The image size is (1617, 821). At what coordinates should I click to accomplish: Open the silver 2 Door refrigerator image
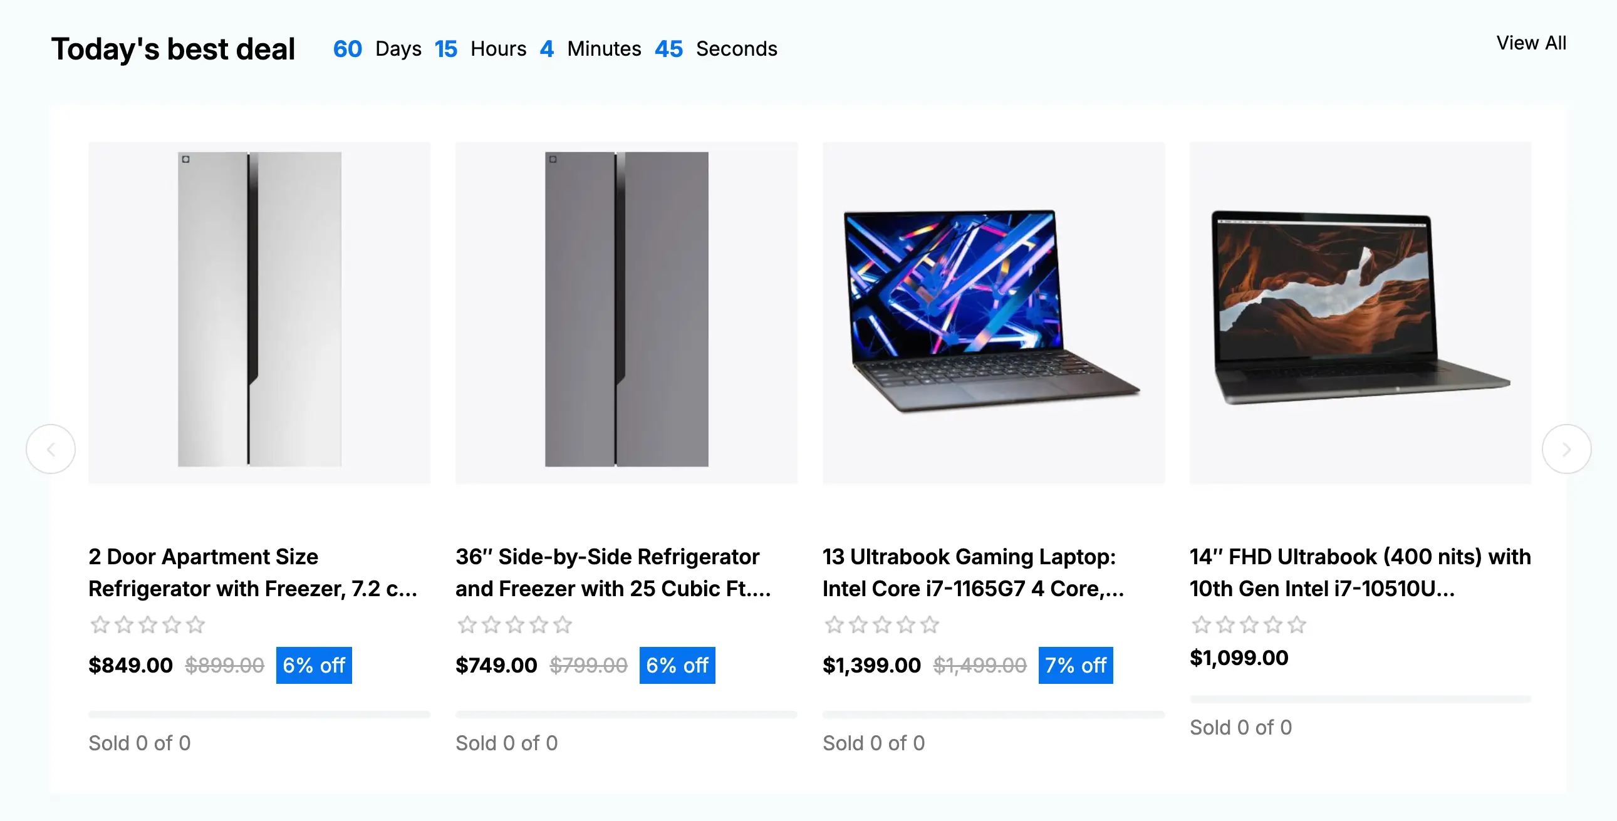pyautogui.click(x=259, y=312)
